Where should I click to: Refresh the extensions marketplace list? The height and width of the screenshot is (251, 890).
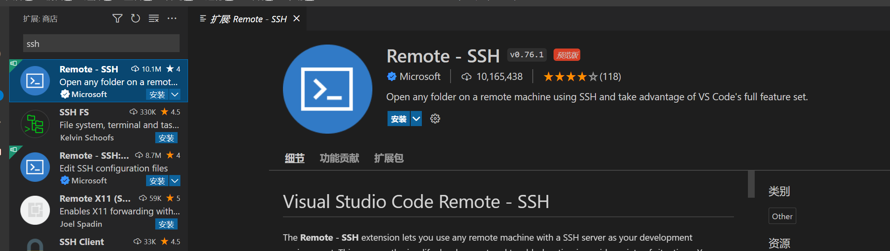pyautogui.click(x=136, y=18)
